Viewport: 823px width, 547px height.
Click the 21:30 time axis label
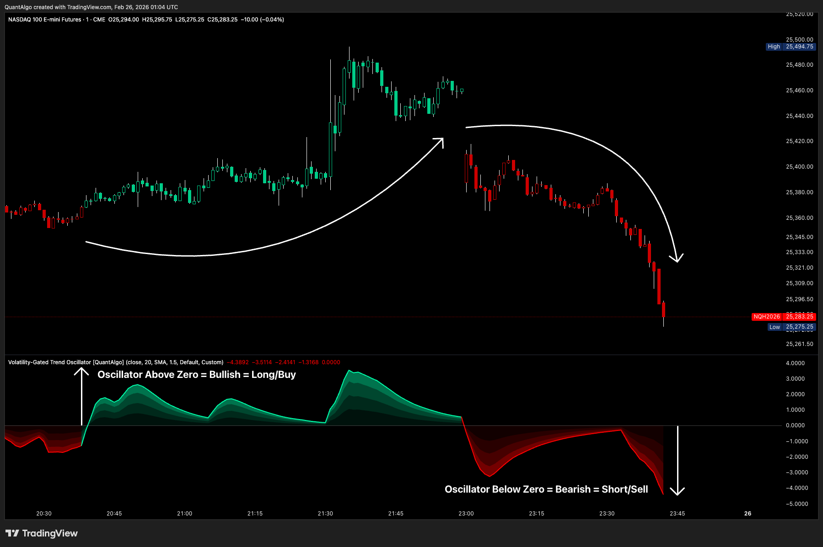pos(325,514)
